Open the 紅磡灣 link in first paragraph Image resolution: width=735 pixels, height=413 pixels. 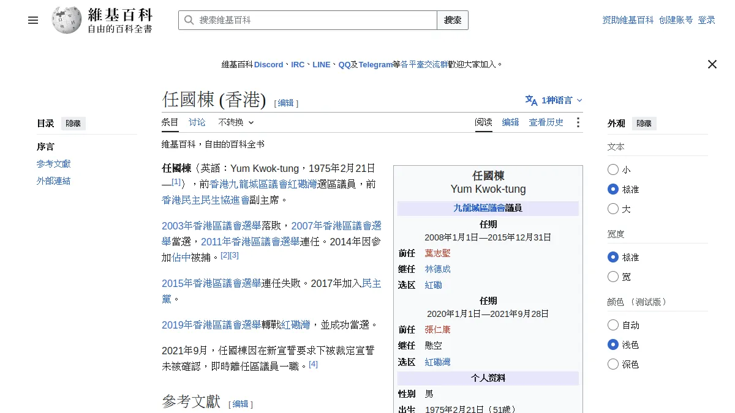[x=303, y=184]
